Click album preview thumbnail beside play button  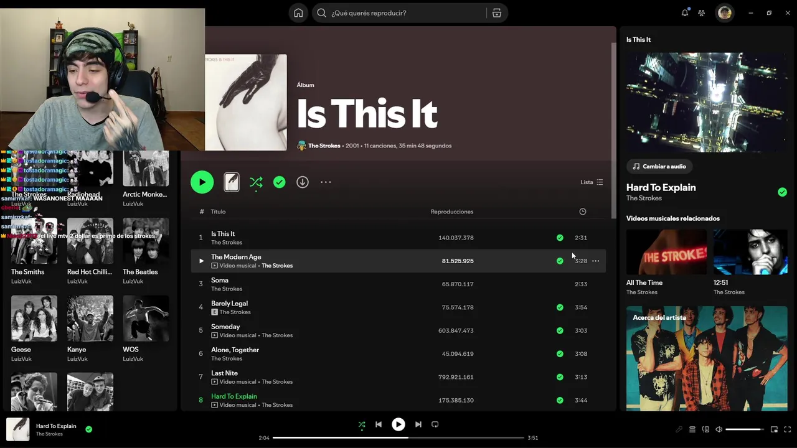(232, 182)
